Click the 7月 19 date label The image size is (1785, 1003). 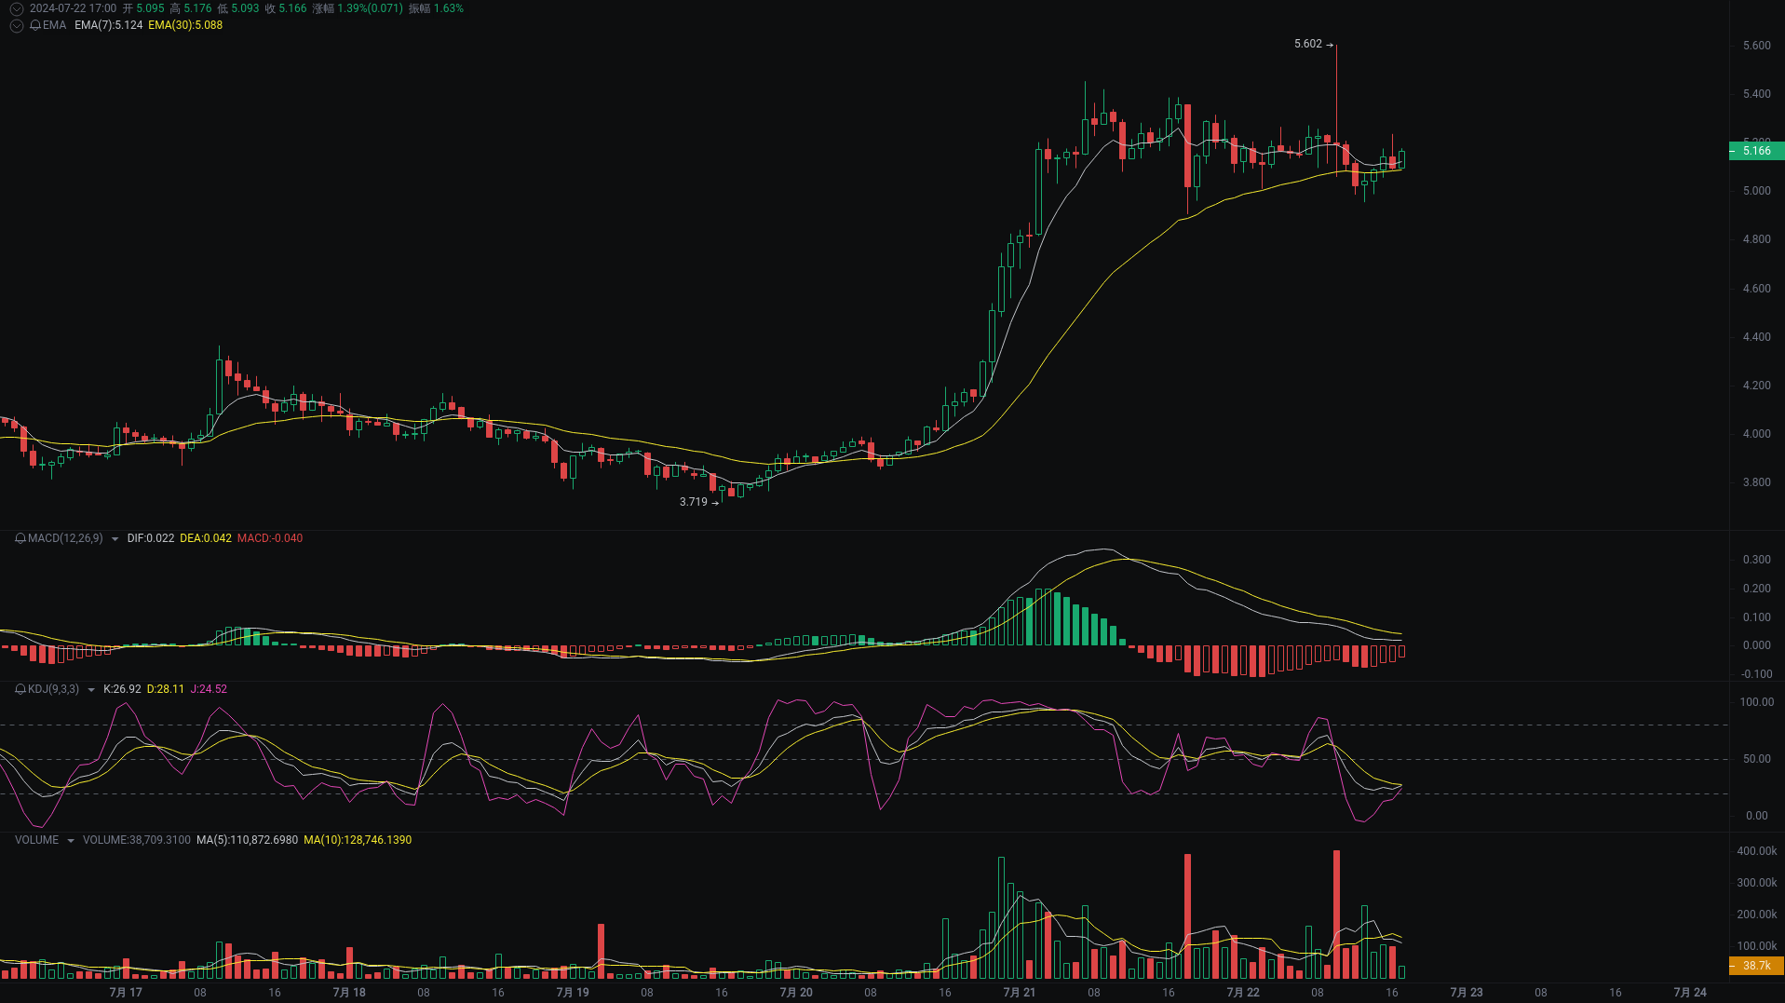pyautogui.click(x=573, y=993)
